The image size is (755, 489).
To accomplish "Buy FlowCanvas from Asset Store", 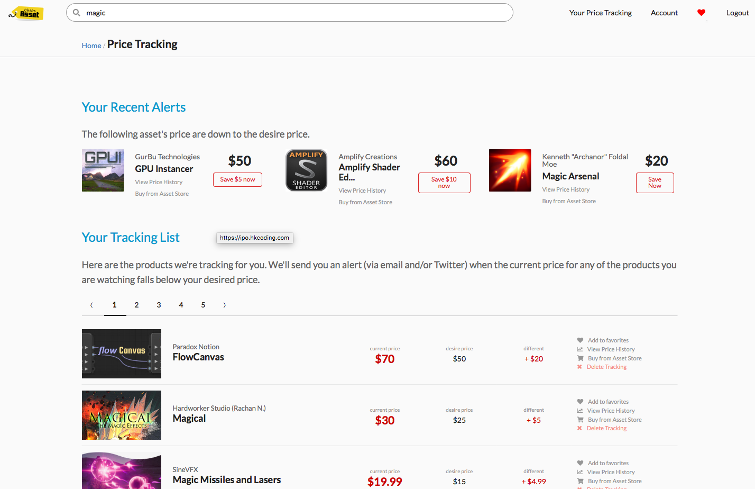I will click(x=614, y=358).
